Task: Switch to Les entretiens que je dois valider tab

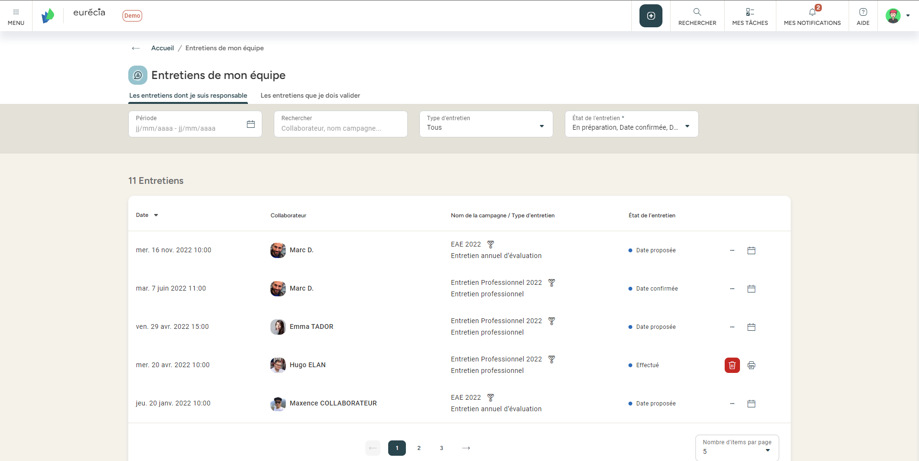Action: [x=310, y=96]
